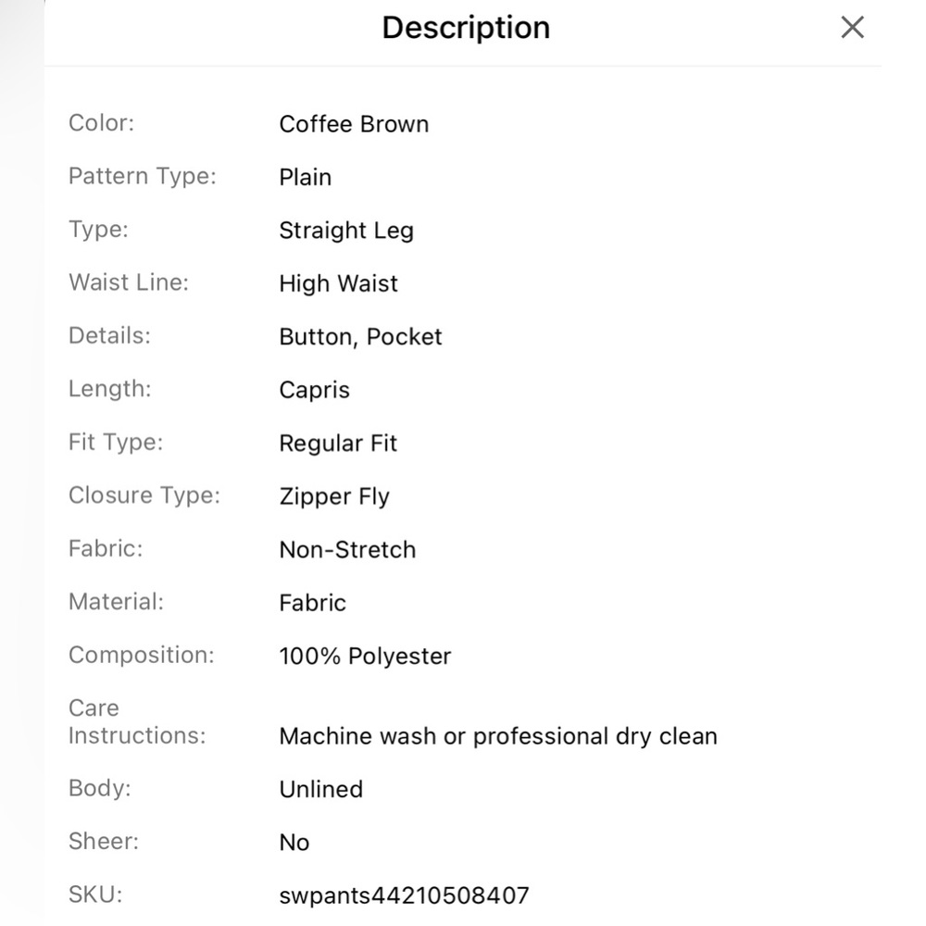Click the "Details:" label
This screenshot has height=926, width=926.
tap(110, 335)
